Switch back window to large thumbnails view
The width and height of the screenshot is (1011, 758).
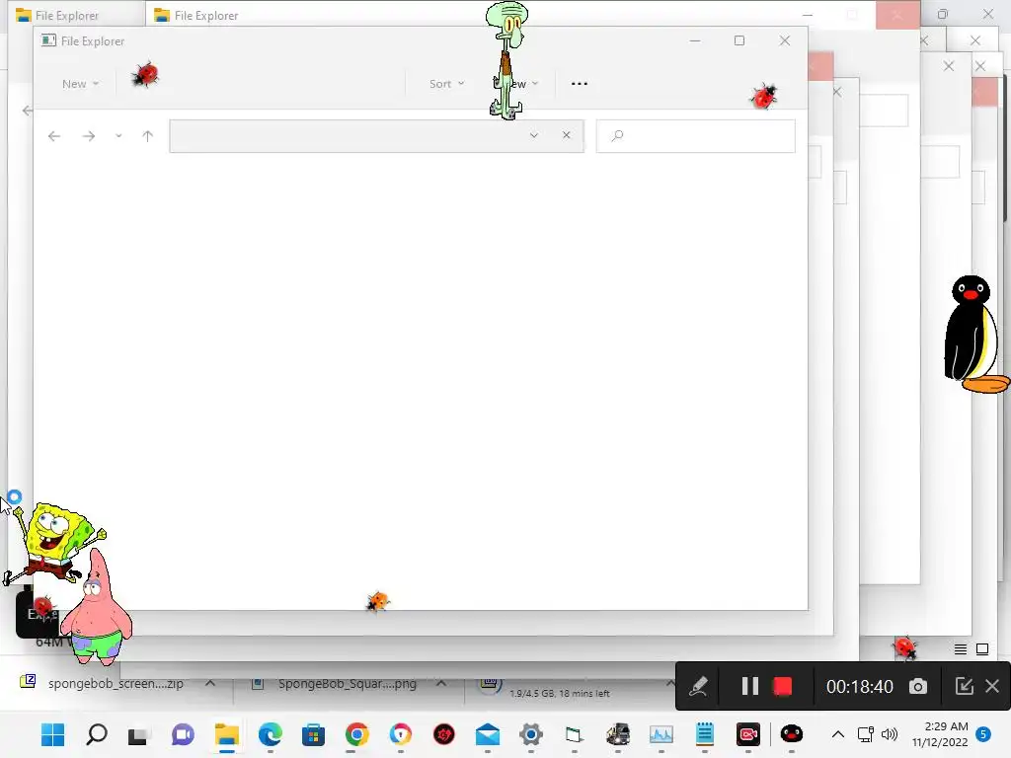pyautogui.click(x=982, y=649)
